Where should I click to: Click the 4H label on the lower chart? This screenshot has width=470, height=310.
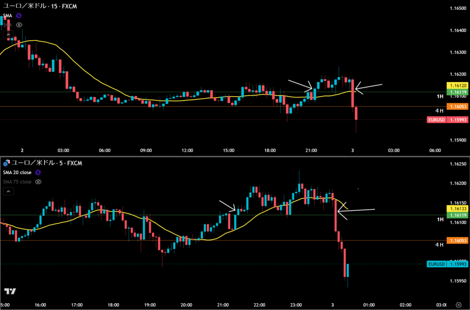[439, 245]
